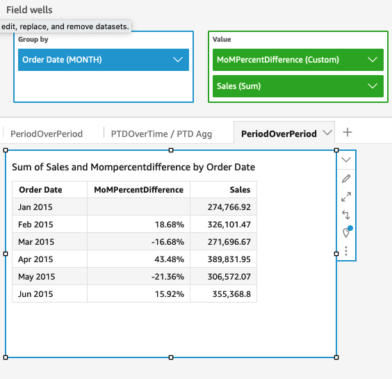The height and width of the screenshot is (379, 392).
Task: Select the visual title text
Action: [x=133, y=167]
